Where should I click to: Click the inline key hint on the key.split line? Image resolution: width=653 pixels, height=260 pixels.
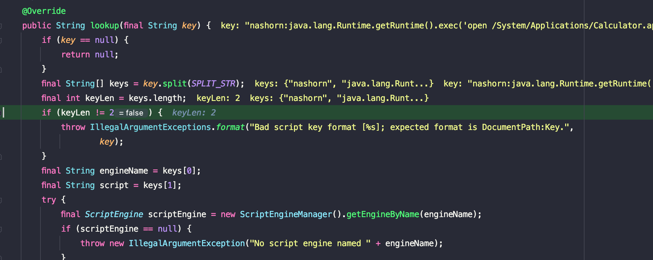pyautogui.click(x=548, y=84)
